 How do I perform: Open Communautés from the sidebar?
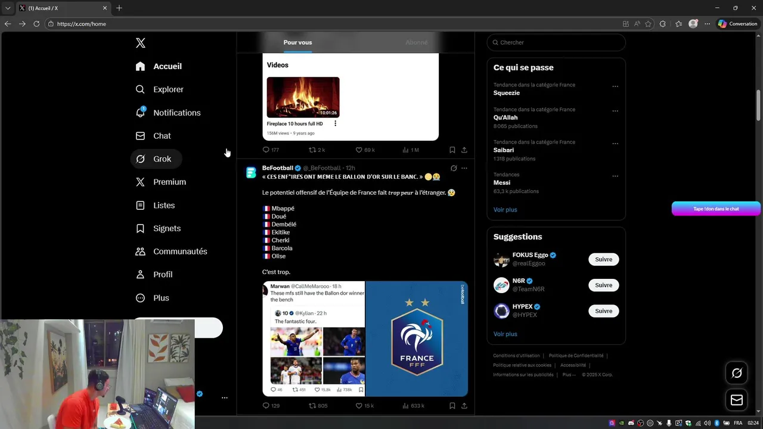click(172, 251)
